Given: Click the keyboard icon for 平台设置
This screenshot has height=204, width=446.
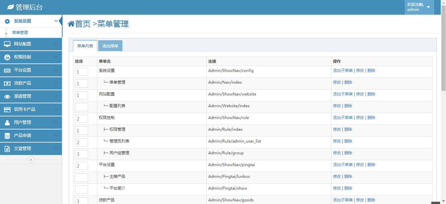Looking at the screenshot, I should click(7, 70).
